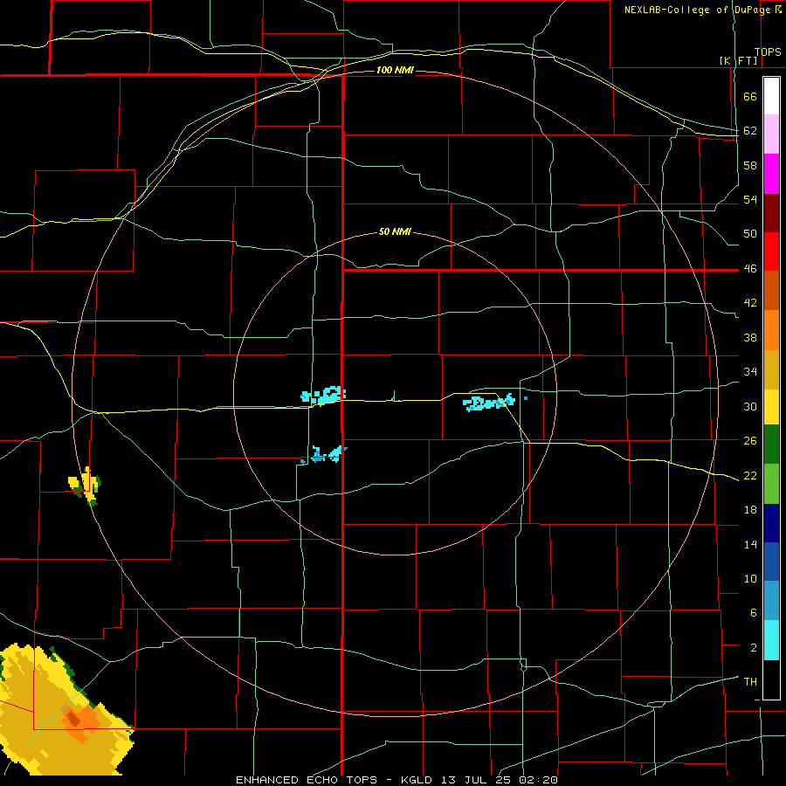The height and width of the screenshot is (786, 786).
Task: Click the 30 legend value
Action: 750,406
